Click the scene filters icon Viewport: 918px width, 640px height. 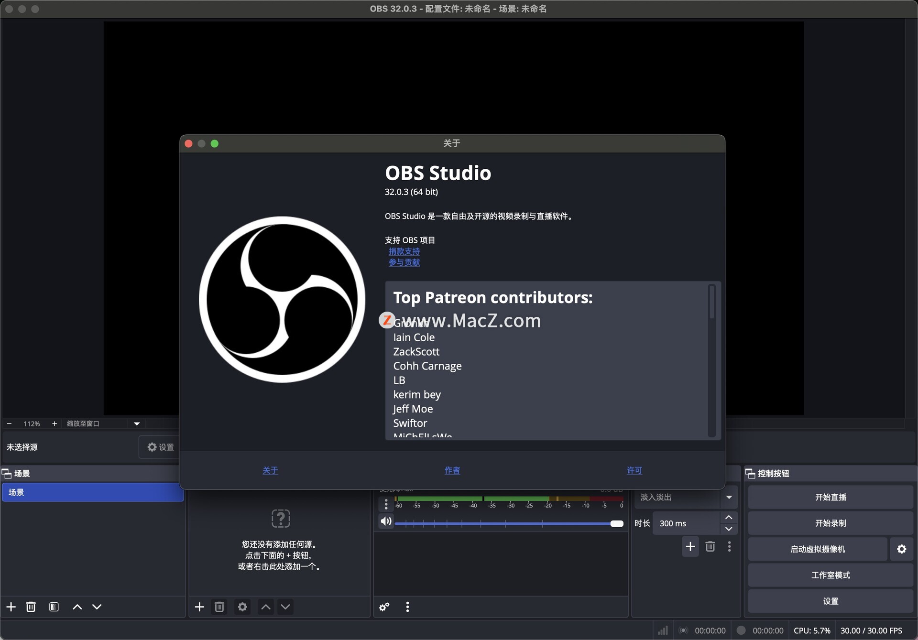pos(54,607)
